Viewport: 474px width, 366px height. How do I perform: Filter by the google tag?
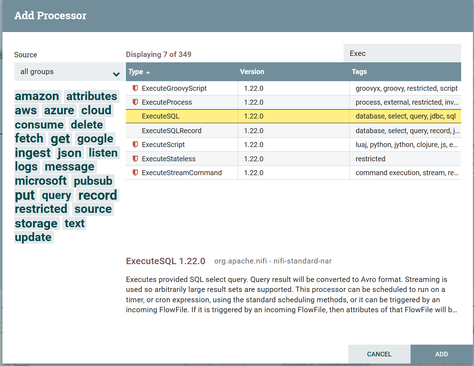(95, 138)
